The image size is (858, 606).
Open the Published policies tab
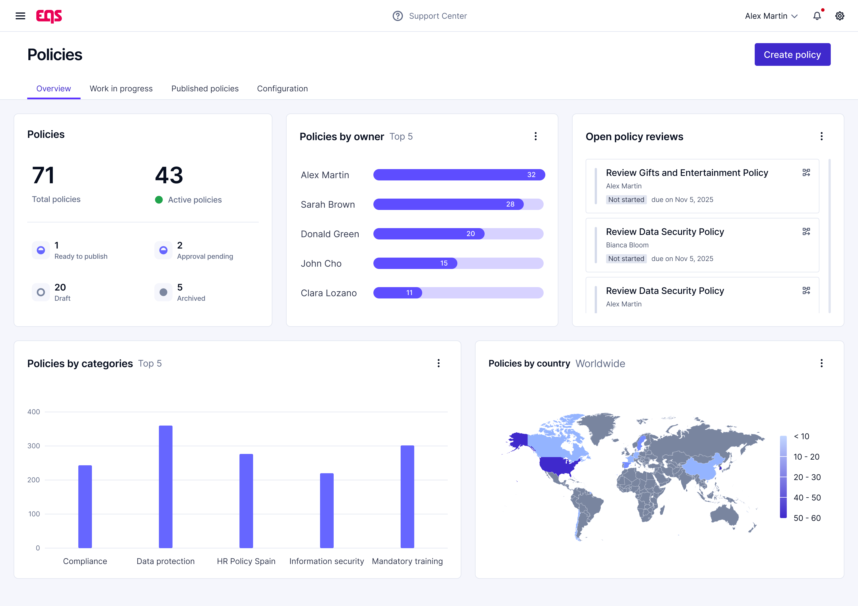click(x=205, y=89)
